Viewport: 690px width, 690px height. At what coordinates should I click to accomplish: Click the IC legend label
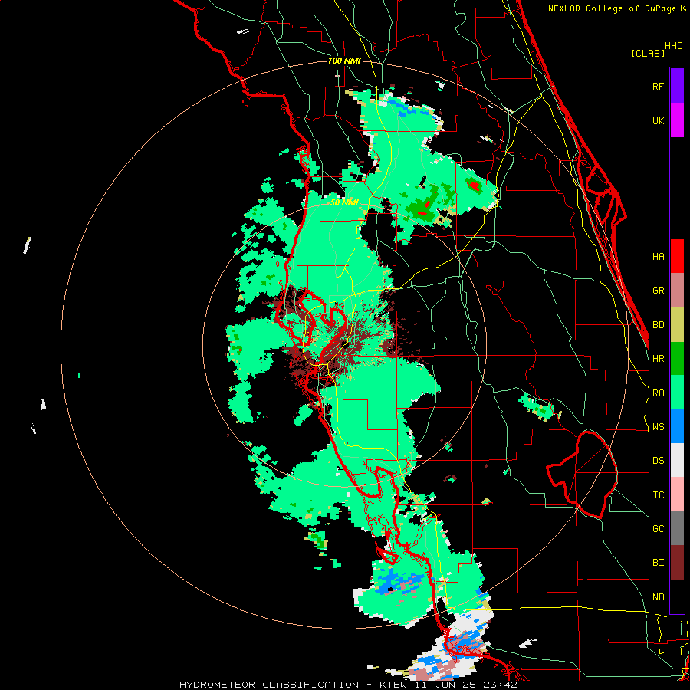point(658,495)
